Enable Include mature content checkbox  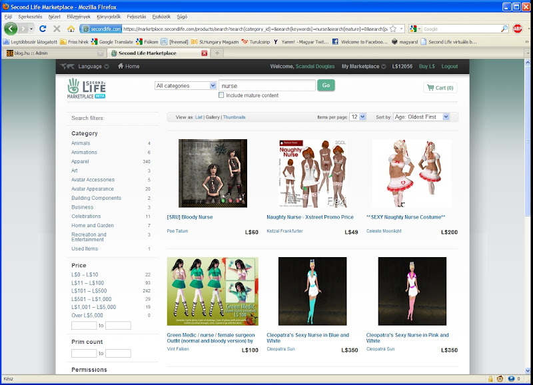(x=221, y=95)
